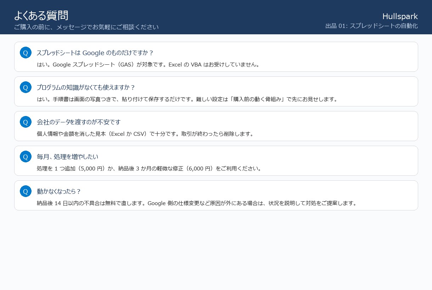432x290 pixels.
Task: Click the answer listing 5,000 円 and 6,000 円
Action: pos(149,168)
